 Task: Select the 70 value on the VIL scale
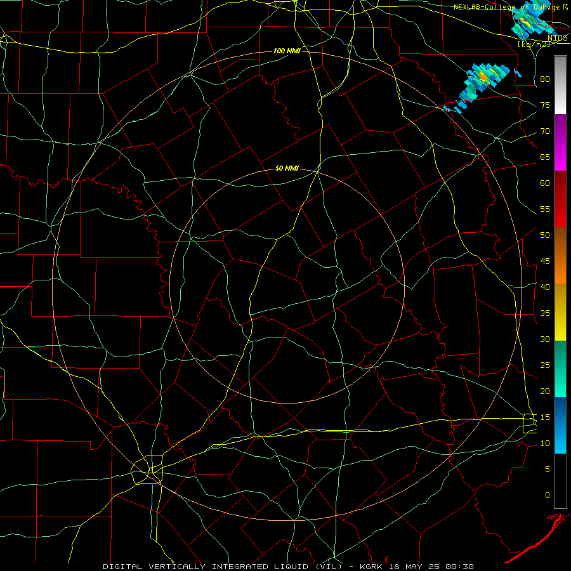(545, 131)
